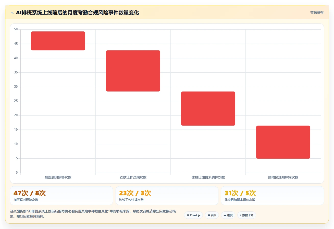Click the x-axis label 连续工作违规次数

point(133,177)
